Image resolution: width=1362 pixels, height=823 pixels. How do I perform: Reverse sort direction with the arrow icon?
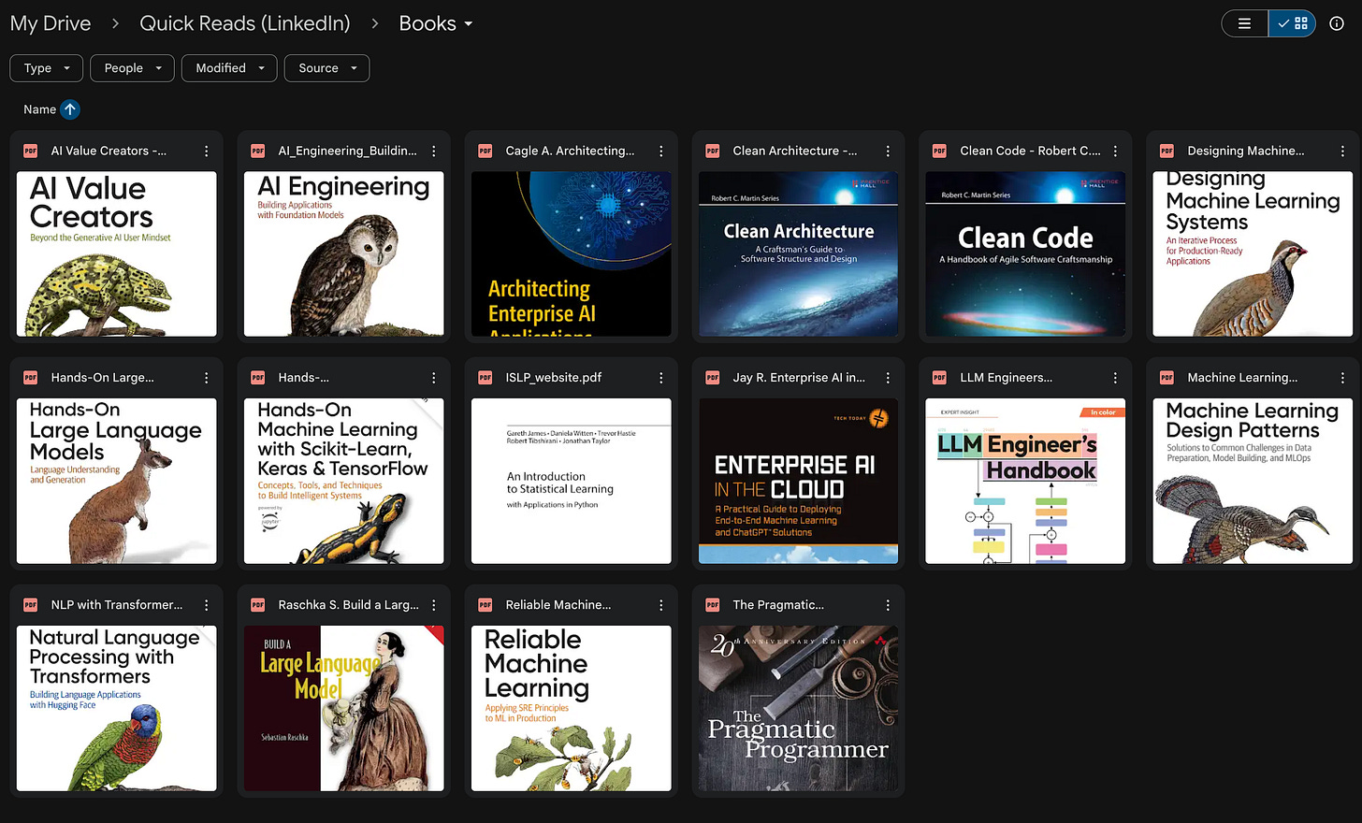point(70,109)
